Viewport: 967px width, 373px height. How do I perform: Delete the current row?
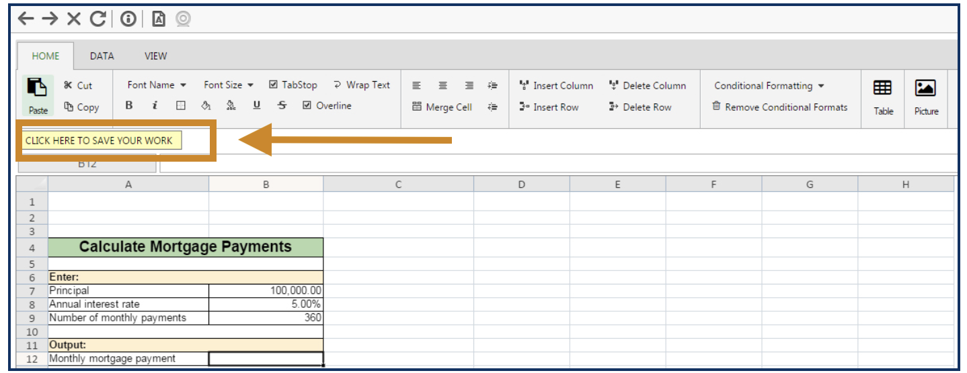coord(640,107)
